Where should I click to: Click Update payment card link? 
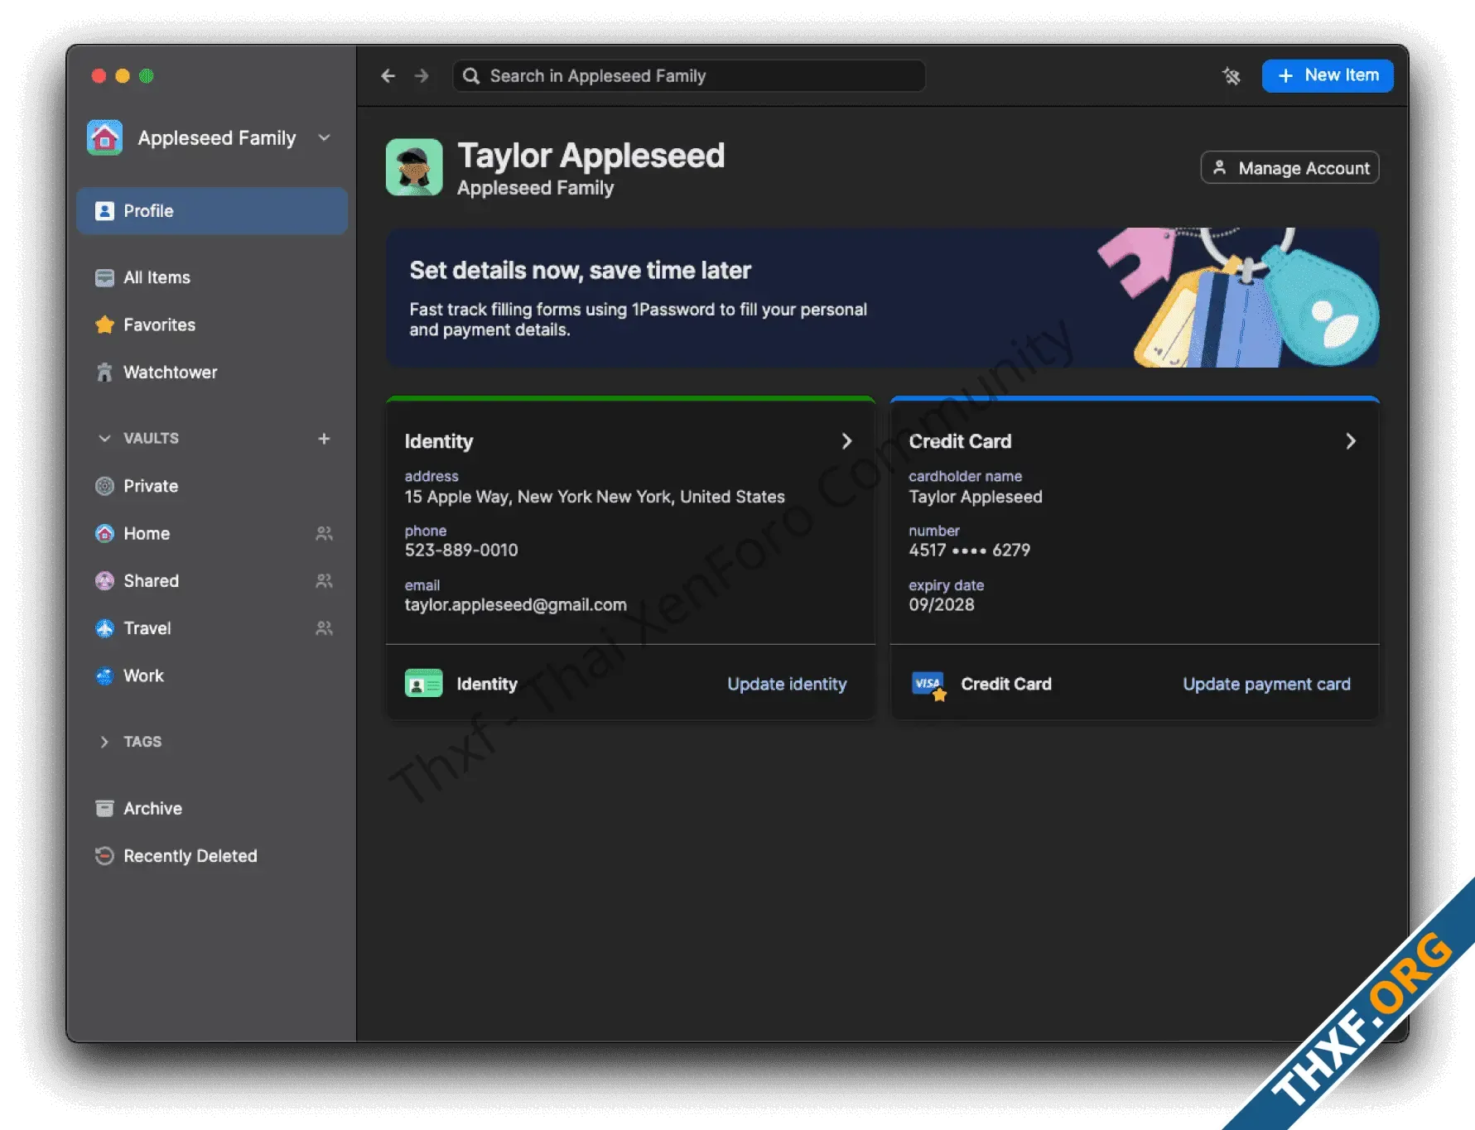(x=1266, y=684)
